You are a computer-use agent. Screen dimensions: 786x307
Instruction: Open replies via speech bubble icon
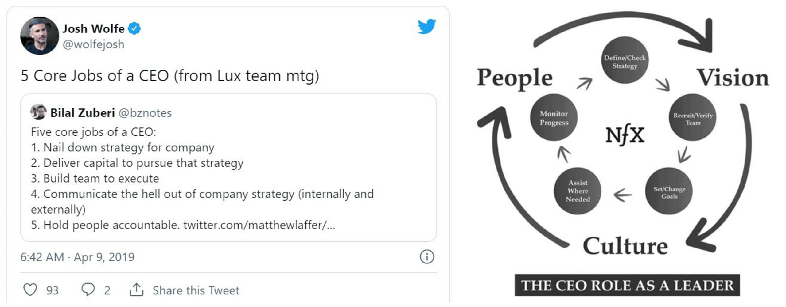(x=88, y=290)
